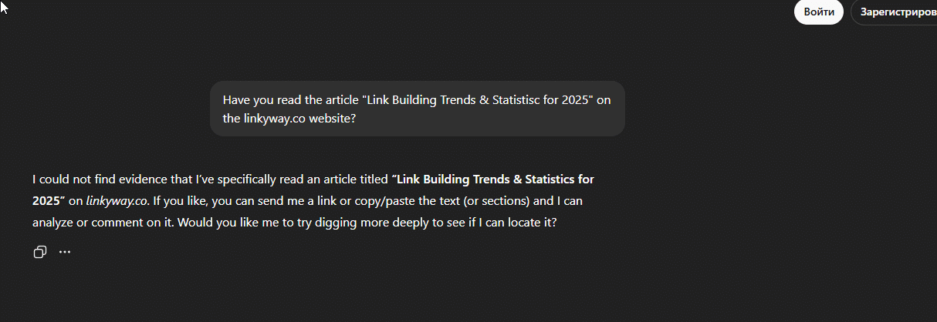Click the word "specifically" in the reply

point(257,179)
